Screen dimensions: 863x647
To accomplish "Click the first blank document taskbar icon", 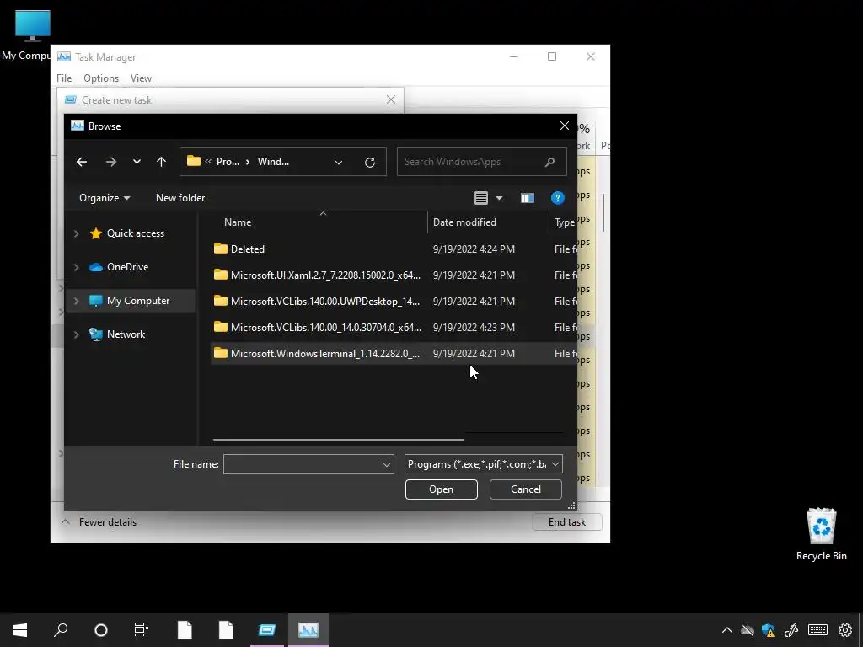I will click(x=185, y=630).
